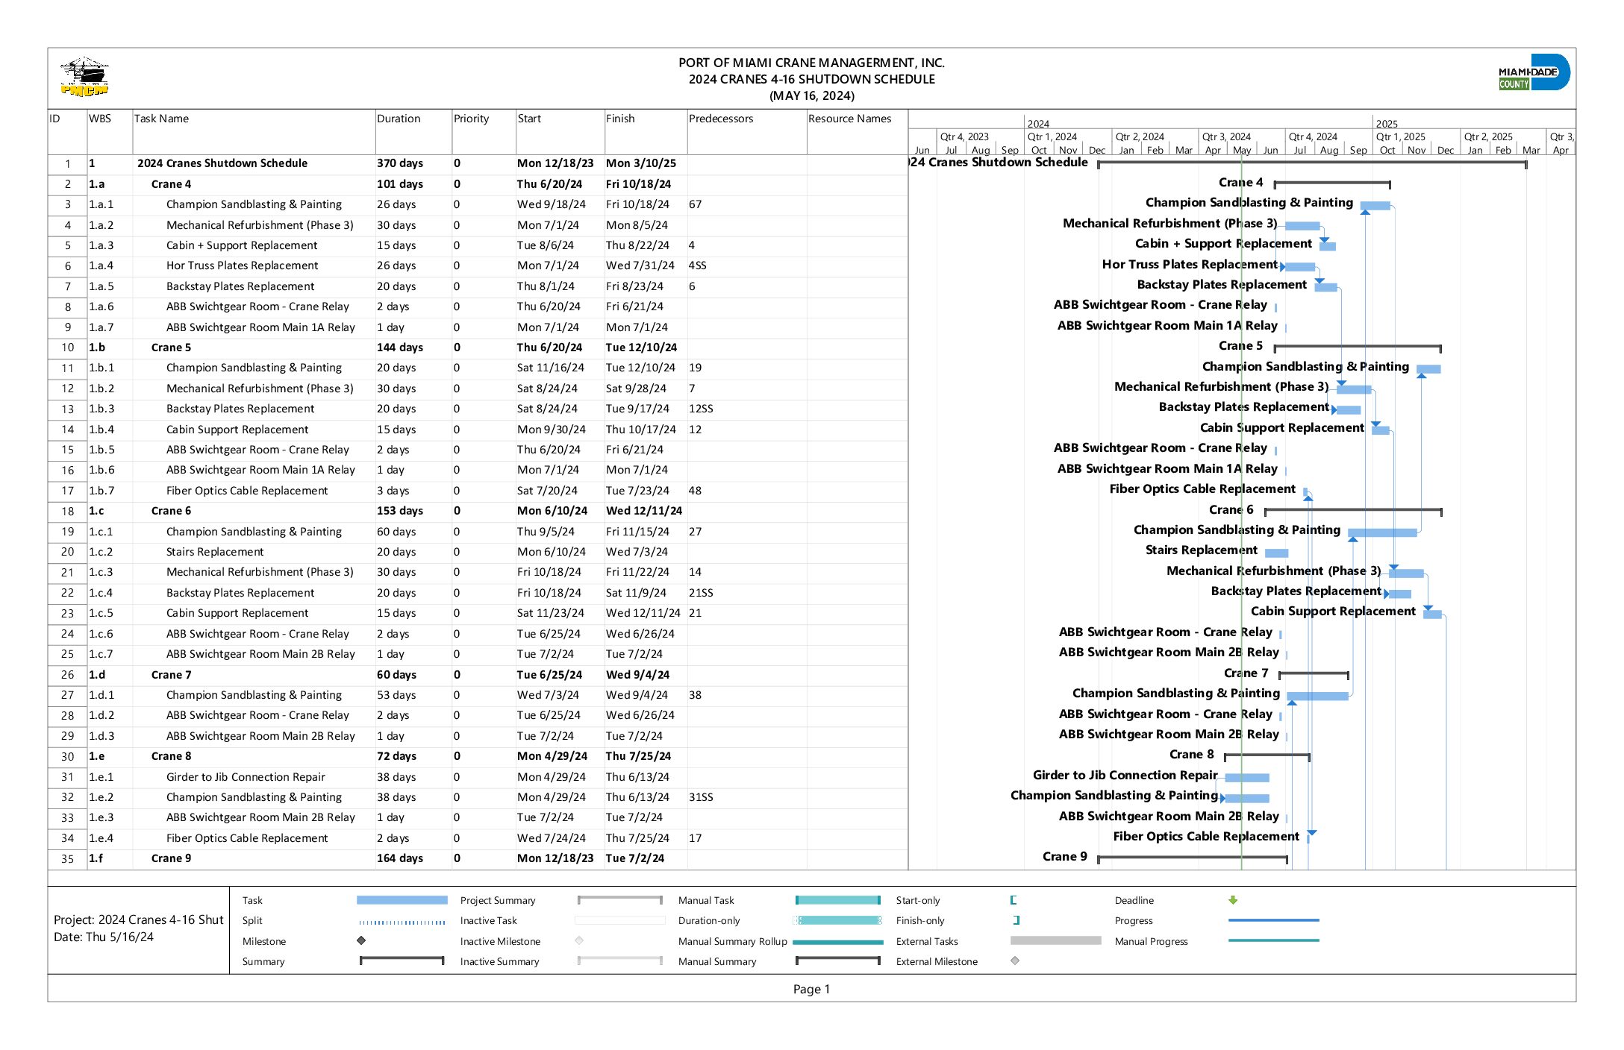Click the Crane 9 summary bar in Gantt chart

[1193, 858]
